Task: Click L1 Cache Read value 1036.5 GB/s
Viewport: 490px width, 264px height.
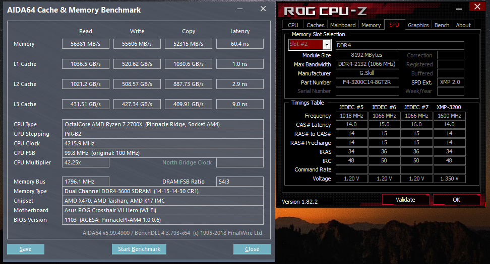Action: [86, 64]
